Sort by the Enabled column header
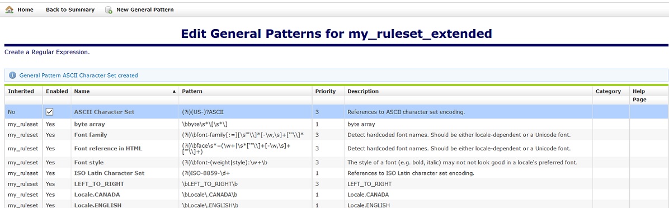Image resolution: width=669 pixels, height=208 pixels. tap(56, 91)
